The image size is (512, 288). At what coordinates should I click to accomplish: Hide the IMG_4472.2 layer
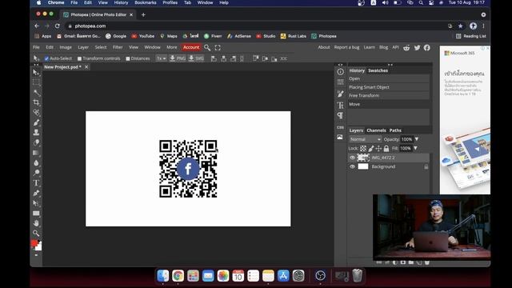pyautogui.click(x=352, y=158)
